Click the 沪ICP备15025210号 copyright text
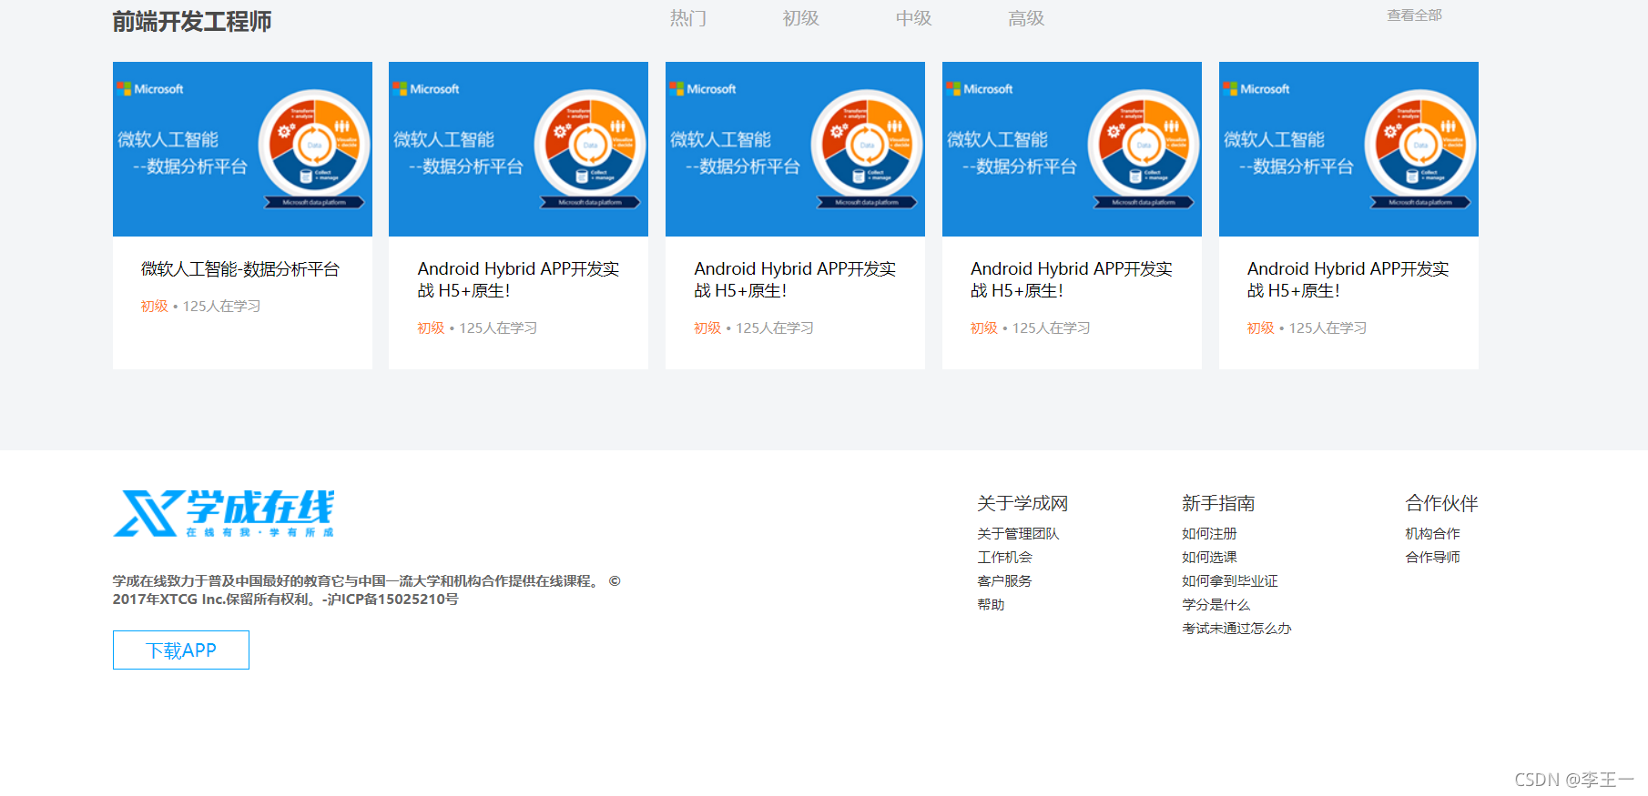1648x796 pixels. coord(392,600)
